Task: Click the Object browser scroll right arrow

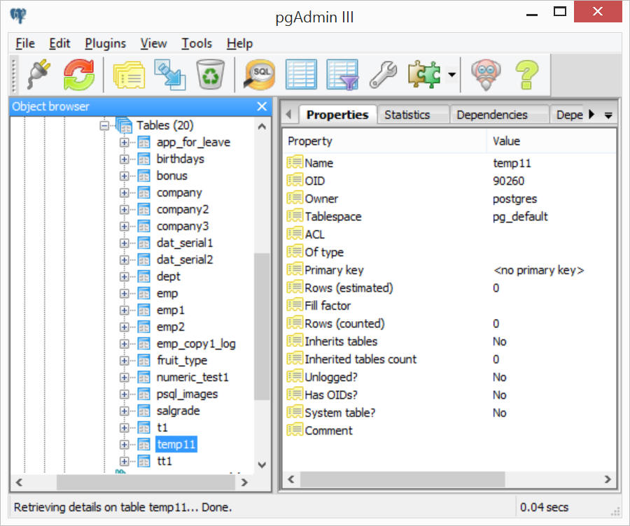Action: coord(244,482)
